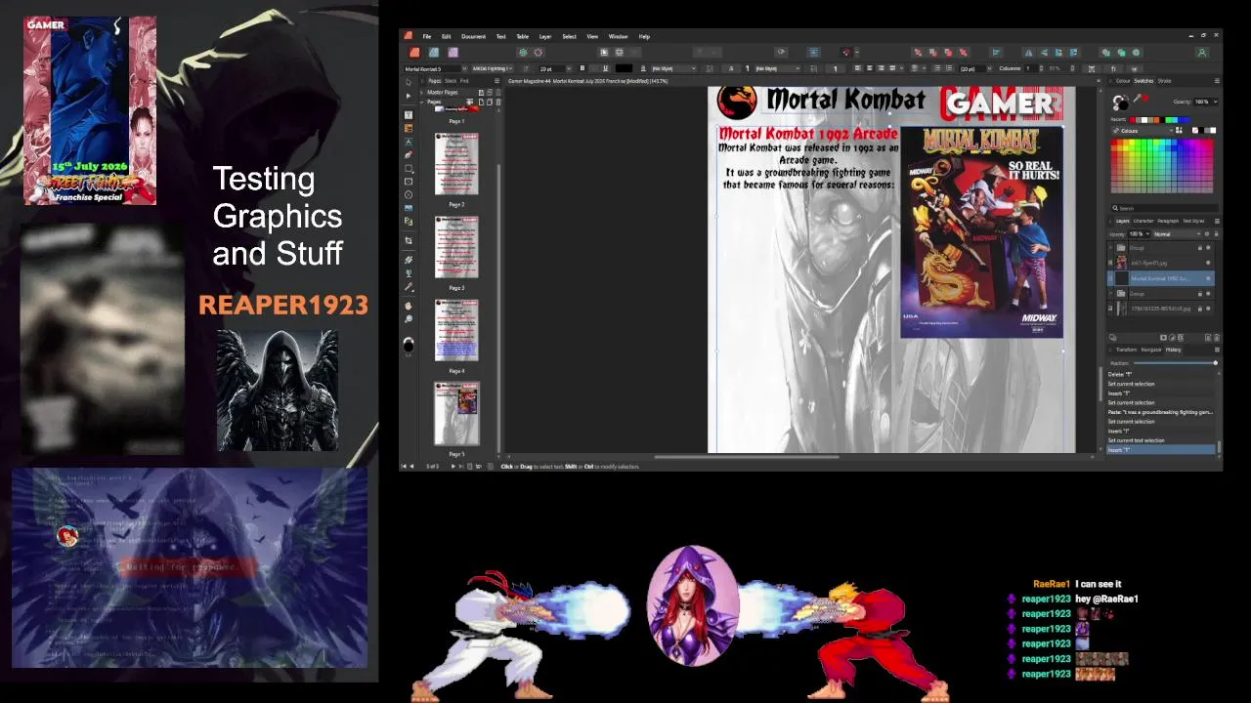This screenshot has width=1251, height=703.
Task: Click the swatches Search field
Action: click(x=1164, y=208)
